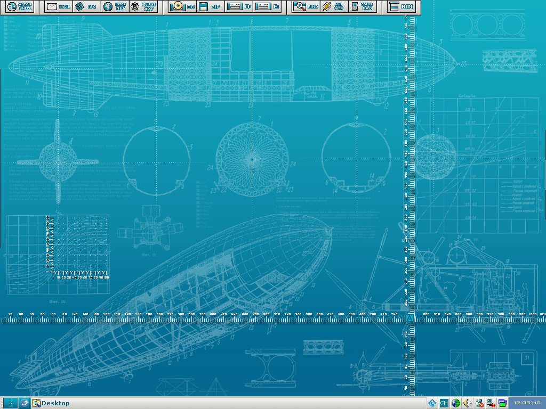Select the Desktop taskbar item
Viewport: 546px width, 409px height.
pyautogui.click(x=51, y=403)
